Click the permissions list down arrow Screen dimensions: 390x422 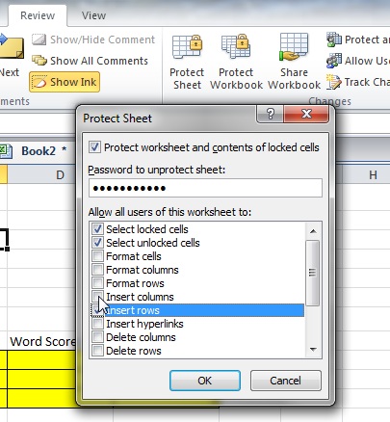313,349
